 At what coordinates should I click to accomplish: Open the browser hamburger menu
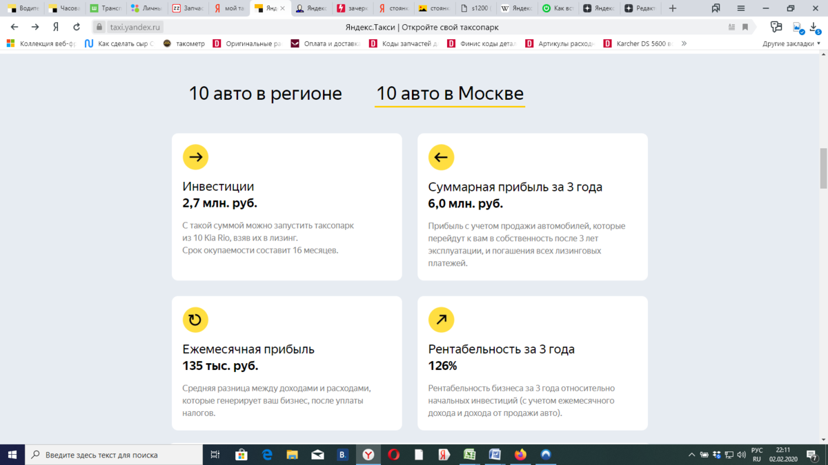741,8
